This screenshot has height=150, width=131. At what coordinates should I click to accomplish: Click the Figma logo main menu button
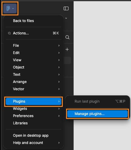pos(10,8)
